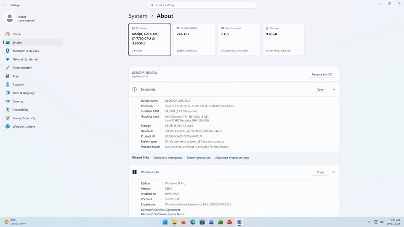The width and height of the screenshot is (404, 227).
Task: Launch Microsoft Edge from the taskbar
Action: click(x=193, y=222)
